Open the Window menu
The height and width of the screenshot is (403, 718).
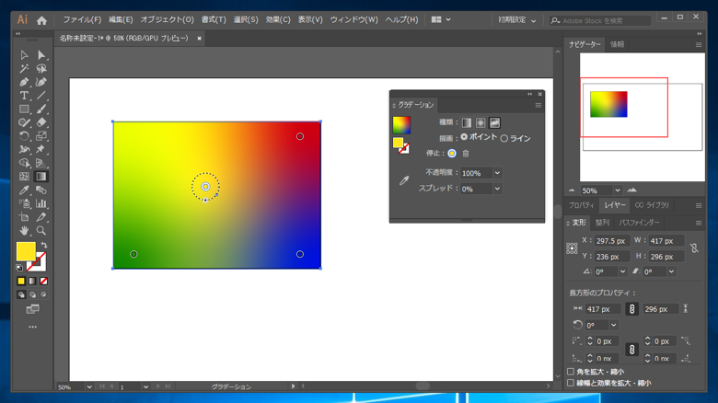pyautogui.click(x=354, y=19)
